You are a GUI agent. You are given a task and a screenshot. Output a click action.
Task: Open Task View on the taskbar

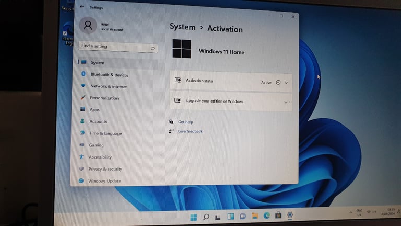[218, 217]
